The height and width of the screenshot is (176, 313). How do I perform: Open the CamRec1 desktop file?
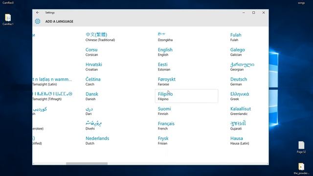[x=8, y=20]
